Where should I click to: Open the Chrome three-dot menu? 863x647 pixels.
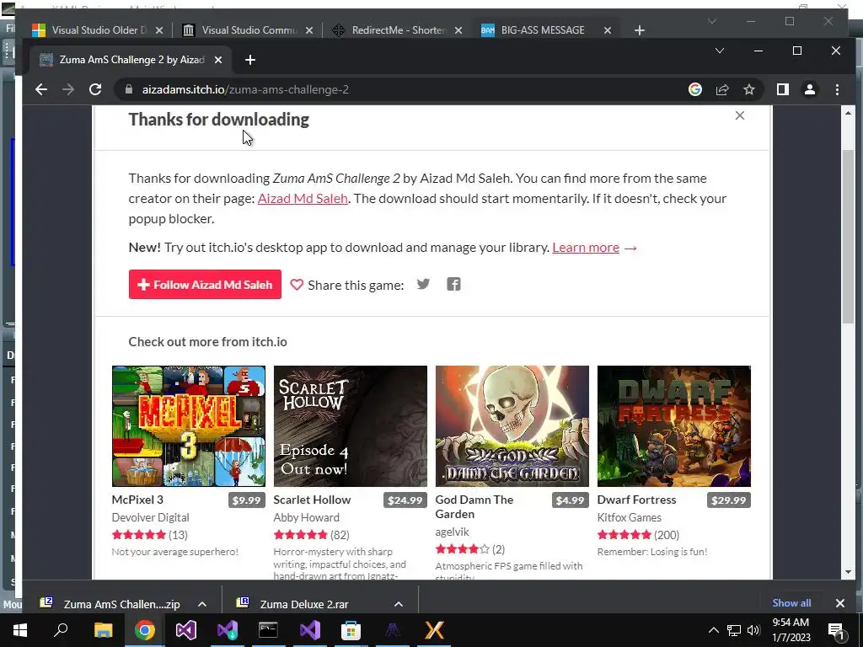837,89
